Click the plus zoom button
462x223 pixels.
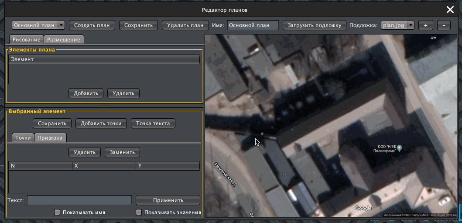click(425, 25)
